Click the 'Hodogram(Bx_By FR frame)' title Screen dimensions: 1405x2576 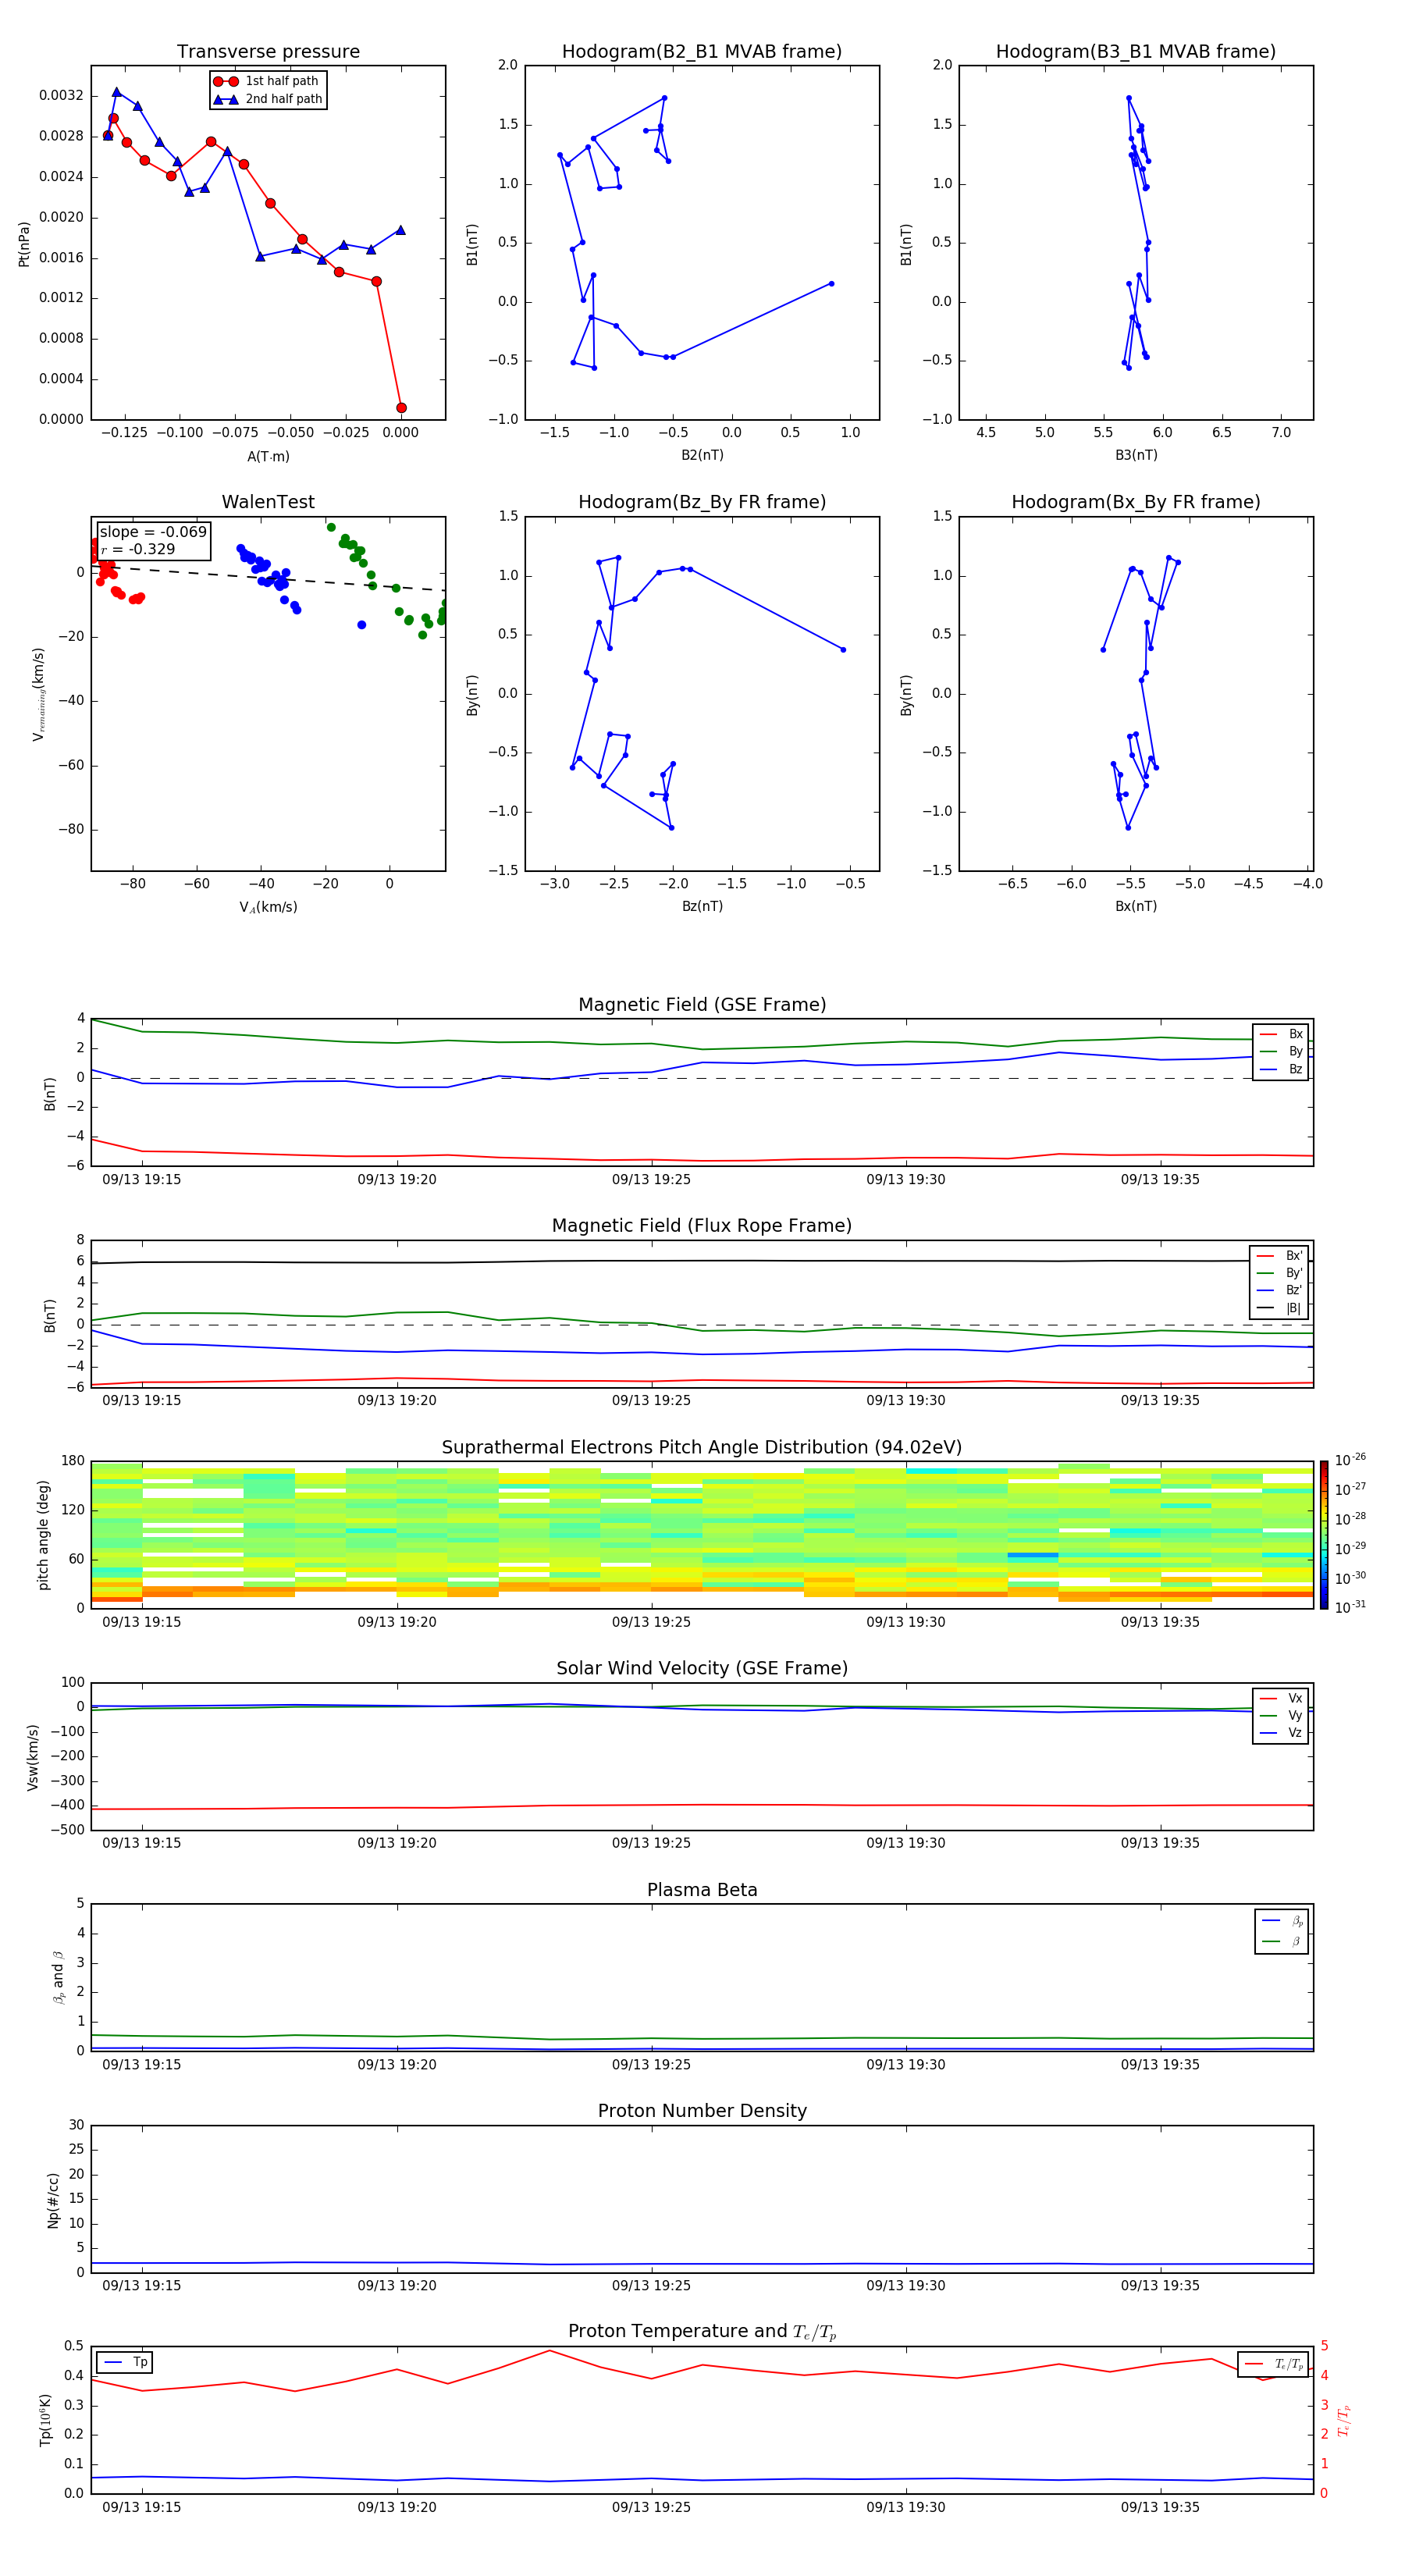point(1136,502)
